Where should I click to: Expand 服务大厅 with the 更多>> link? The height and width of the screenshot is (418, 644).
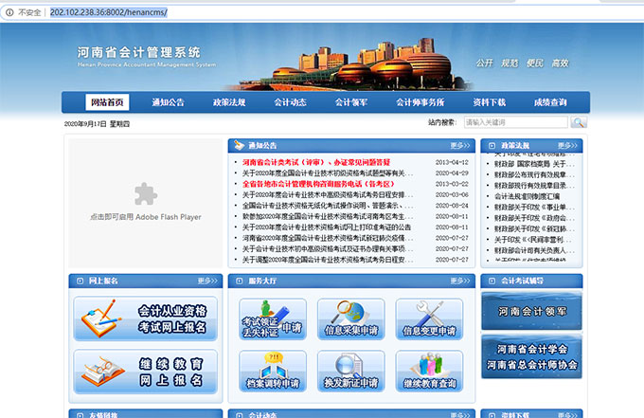[460, 282]
